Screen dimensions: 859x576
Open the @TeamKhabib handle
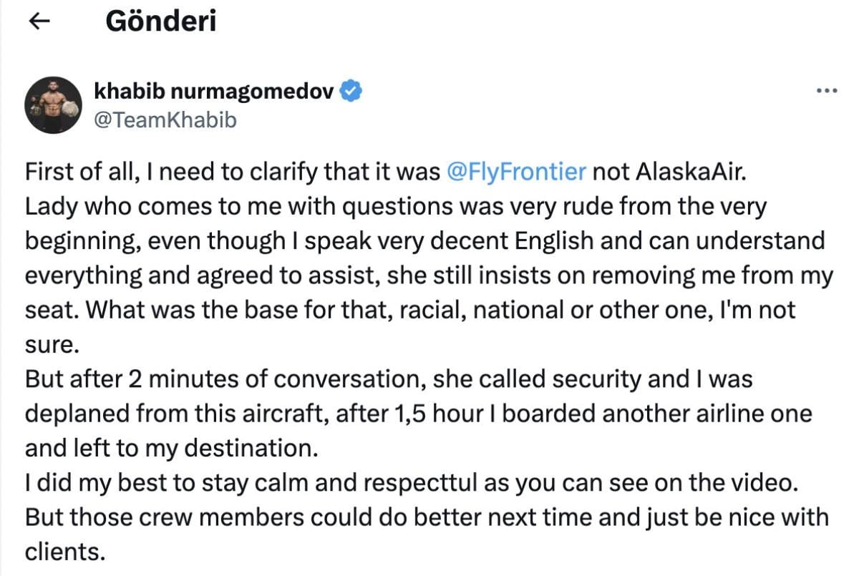pos(165,120)
